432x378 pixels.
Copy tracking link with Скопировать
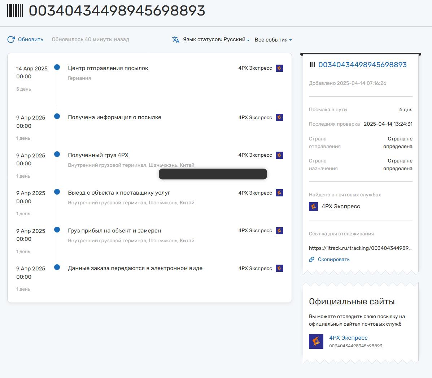[x=333, y=259]
